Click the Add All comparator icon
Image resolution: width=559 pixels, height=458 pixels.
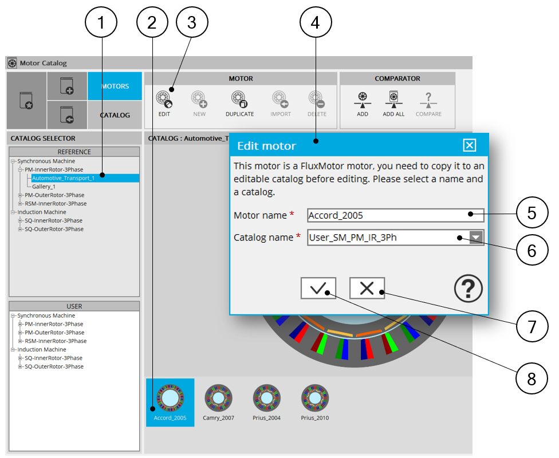(x=393, y=100)
